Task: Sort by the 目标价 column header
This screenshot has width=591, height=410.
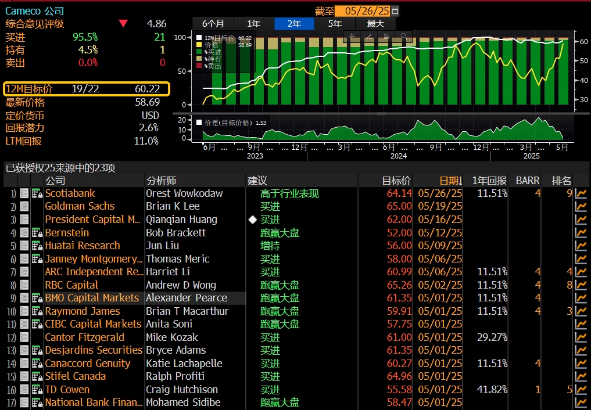Action: 396,181
